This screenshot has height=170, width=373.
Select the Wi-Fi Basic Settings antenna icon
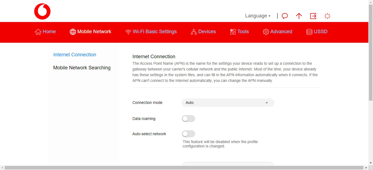pyautogui.click(x=128, y=32)
